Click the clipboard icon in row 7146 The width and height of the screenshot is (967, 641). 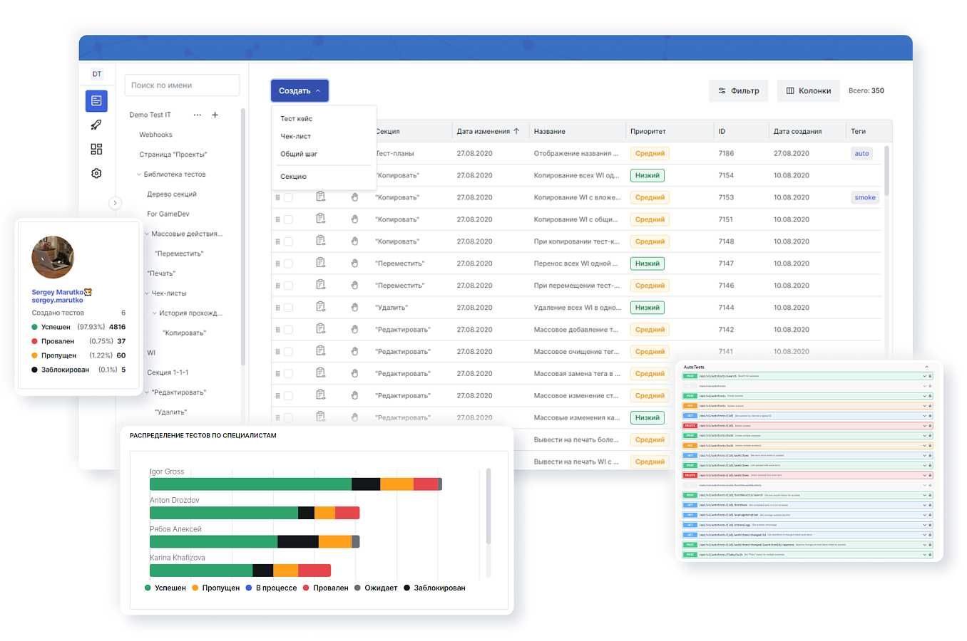(x=321, y=285)
